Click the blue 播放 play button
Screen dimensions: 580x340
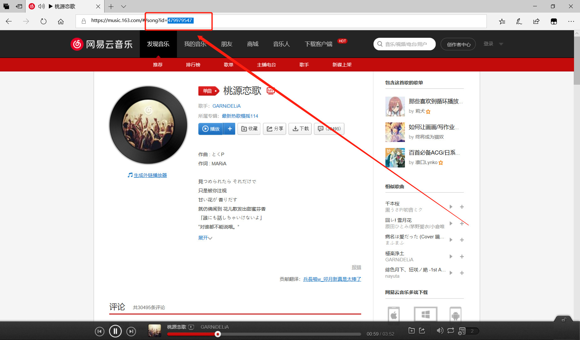click(211, 129)
